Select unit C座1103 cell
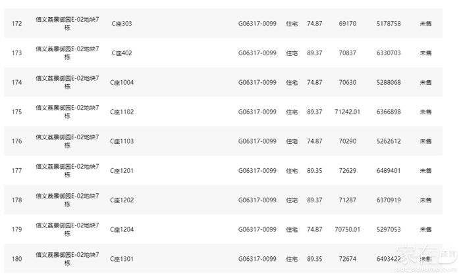The image size is (461, 274). click(122, 141)
